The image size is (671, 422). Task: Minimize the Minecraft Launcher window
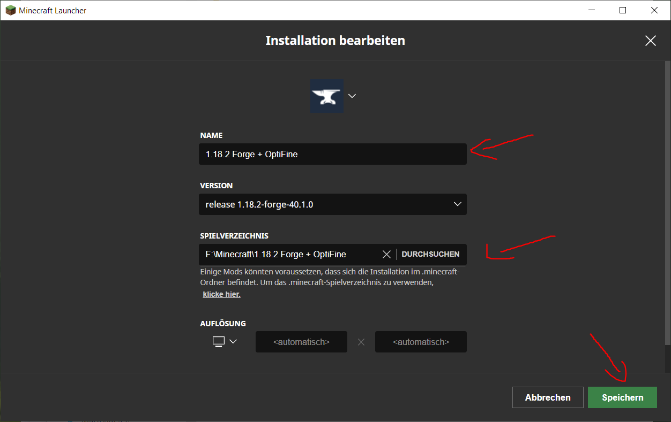pos(591,10)
